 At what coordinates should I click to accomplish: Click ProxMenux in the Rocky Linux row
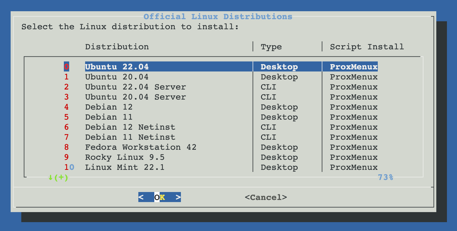click(x=354, y=157)
